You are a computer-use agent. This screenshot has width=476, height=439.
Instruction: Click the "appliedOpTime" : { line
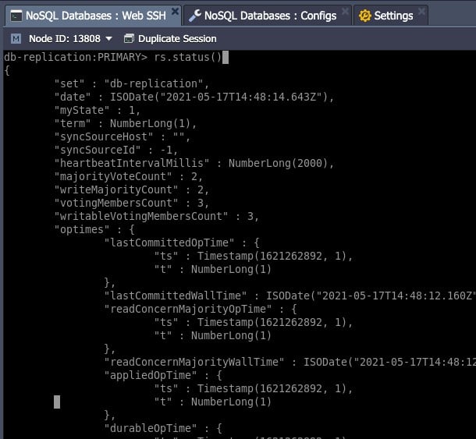(163, 375)
